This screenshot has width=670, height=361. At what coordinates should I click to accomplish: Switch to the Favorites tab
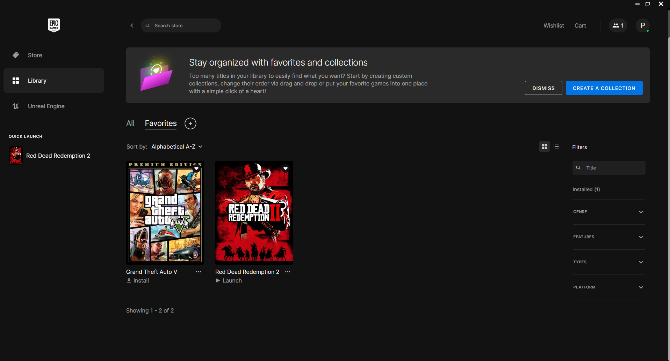[x=161, y=123]
